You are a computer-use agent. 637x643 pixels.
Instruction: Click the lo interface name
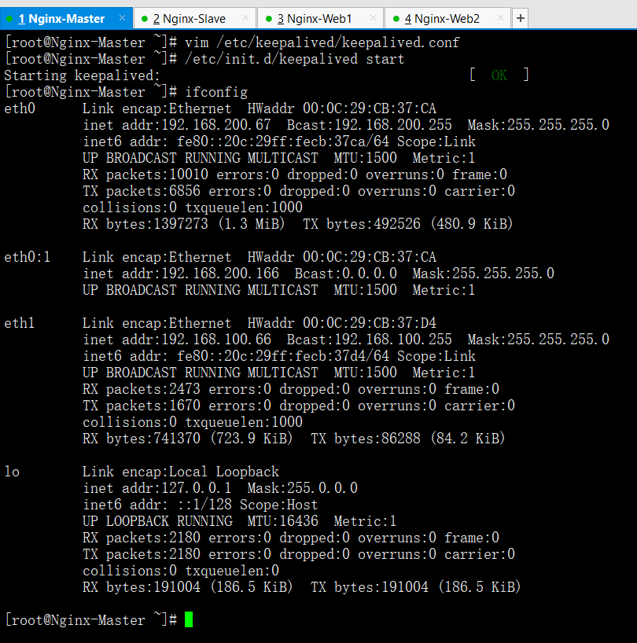coord(12,472)
